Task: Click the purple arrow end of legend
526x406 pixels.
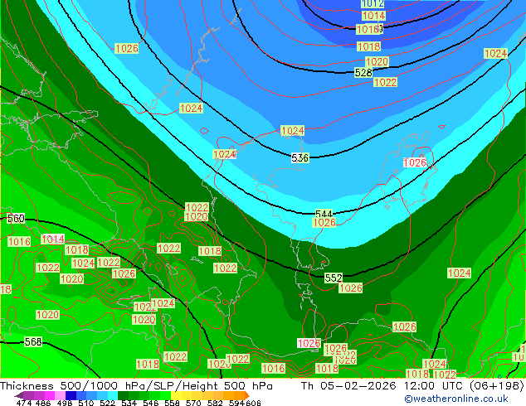Action: [x=18, y=395]
